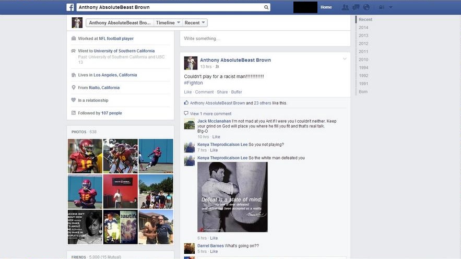Open Timeline dropdown
Screen dimensions: 461x259
click(168, 22)
